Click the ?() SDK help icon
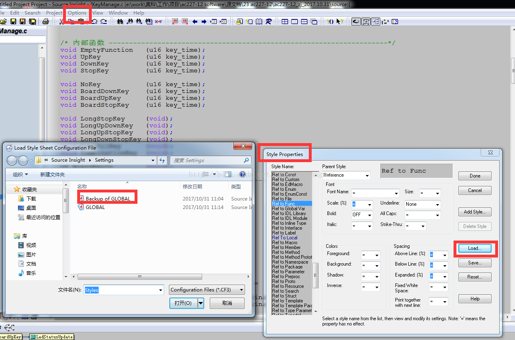 tap(330, 21)
